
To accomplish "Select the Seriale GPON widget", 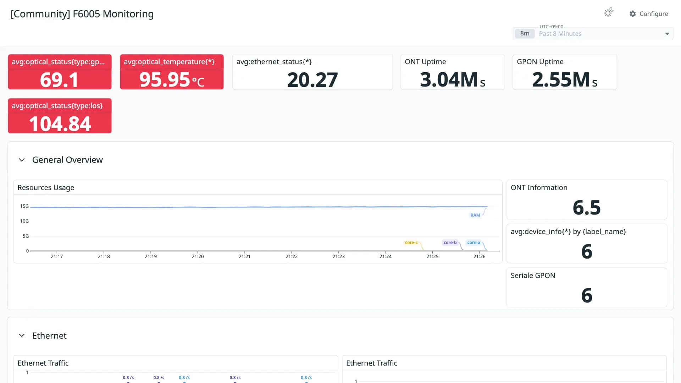I will [587, 288].
